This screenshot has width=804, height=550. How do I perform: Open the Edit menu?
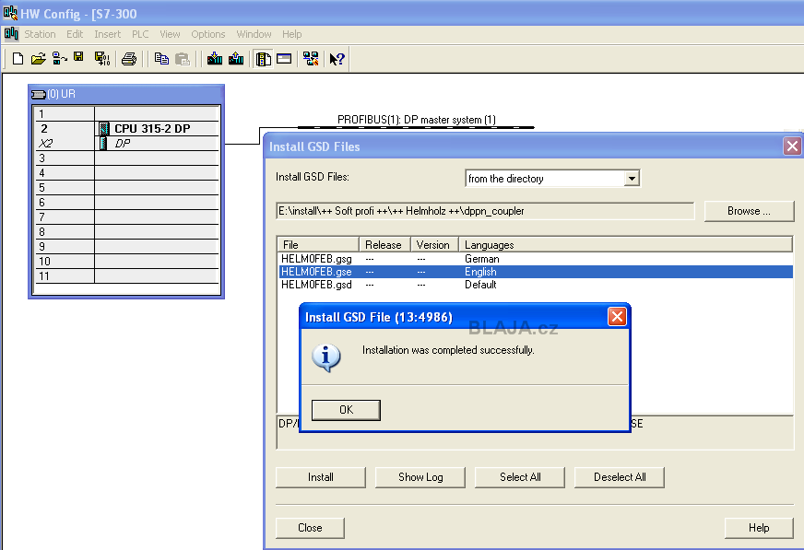pos(75,34)
